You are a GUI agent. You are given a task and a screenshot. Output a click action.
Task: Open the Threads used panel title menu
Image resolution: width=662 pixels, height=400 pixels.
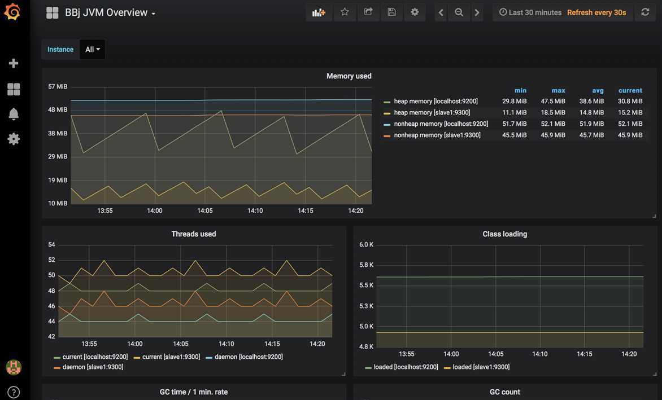(193, 234)
